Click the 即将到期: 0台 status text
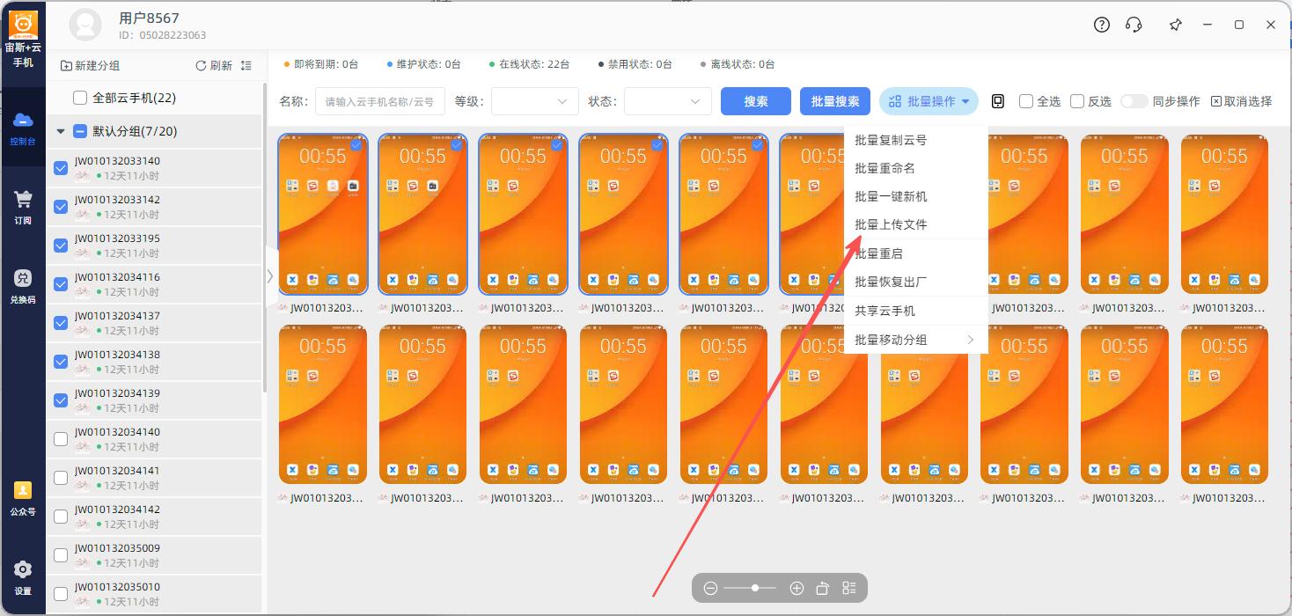1292x616 pixels. coord(327,64)
